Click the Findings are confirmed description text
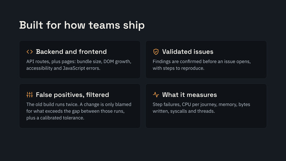 pyautogui.click(x=202, y=65)
